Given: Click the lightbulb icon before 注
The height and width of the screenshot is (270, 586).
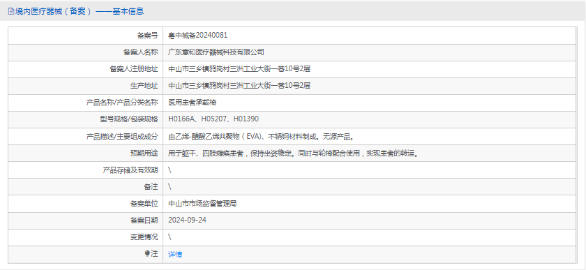Looking at the screenshot, I should point(147,253).
